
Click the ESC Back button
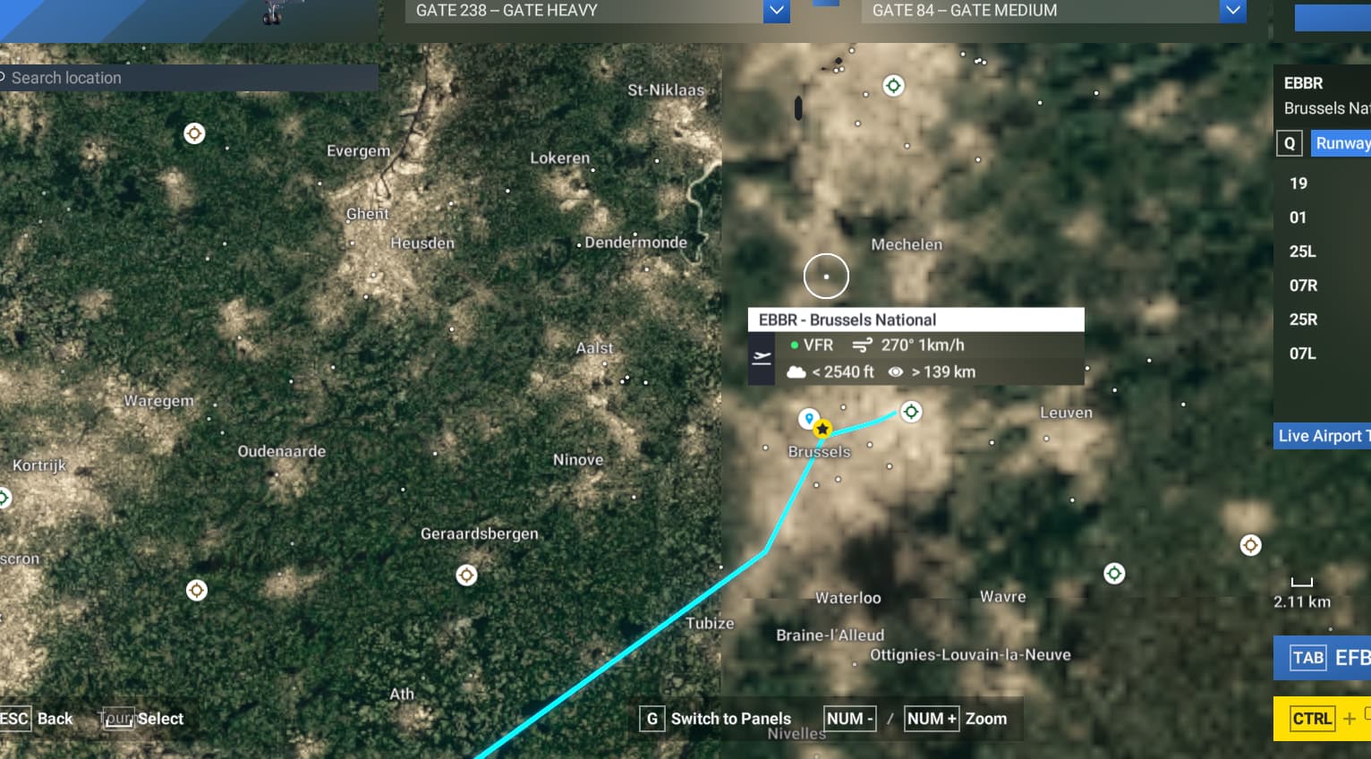coord(37,719)
